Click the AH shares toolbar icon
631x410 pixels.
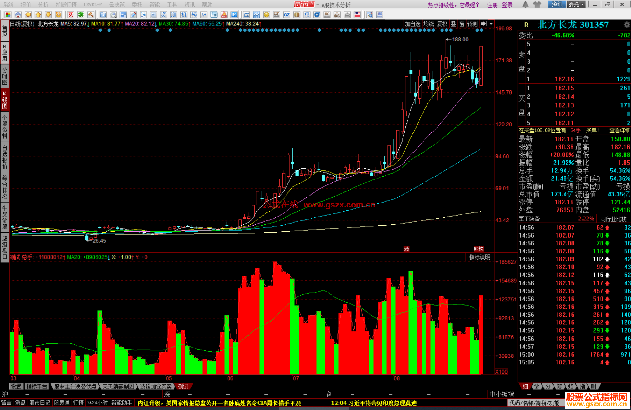[204, 15]
